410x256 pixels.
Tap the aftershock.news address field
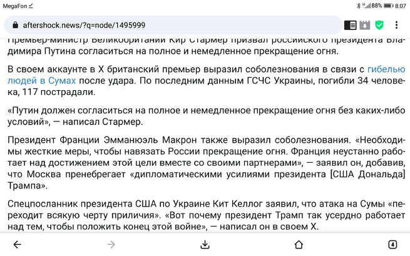click(x=173, y=25)
